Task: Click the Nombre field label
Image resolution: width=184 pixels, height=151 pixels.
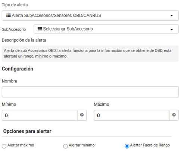Action: coord(9,81)
